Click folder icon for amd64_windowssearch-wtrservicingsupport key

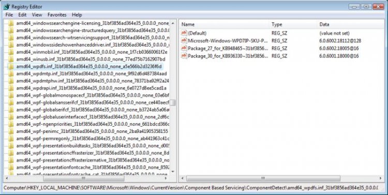pyautogui.click(x=11, y=38)
